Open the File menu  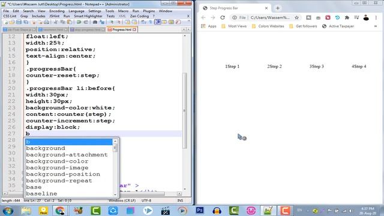(6, 11)
